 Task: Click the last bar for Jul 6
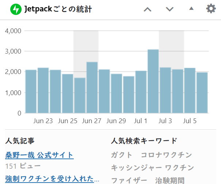click(202, 93)
